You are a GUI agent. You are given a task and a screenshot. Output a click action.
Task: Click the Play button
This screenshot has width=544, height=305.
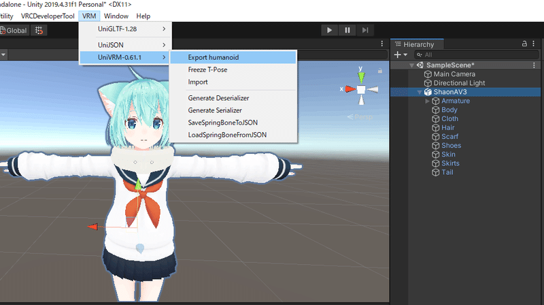(329, 30)
